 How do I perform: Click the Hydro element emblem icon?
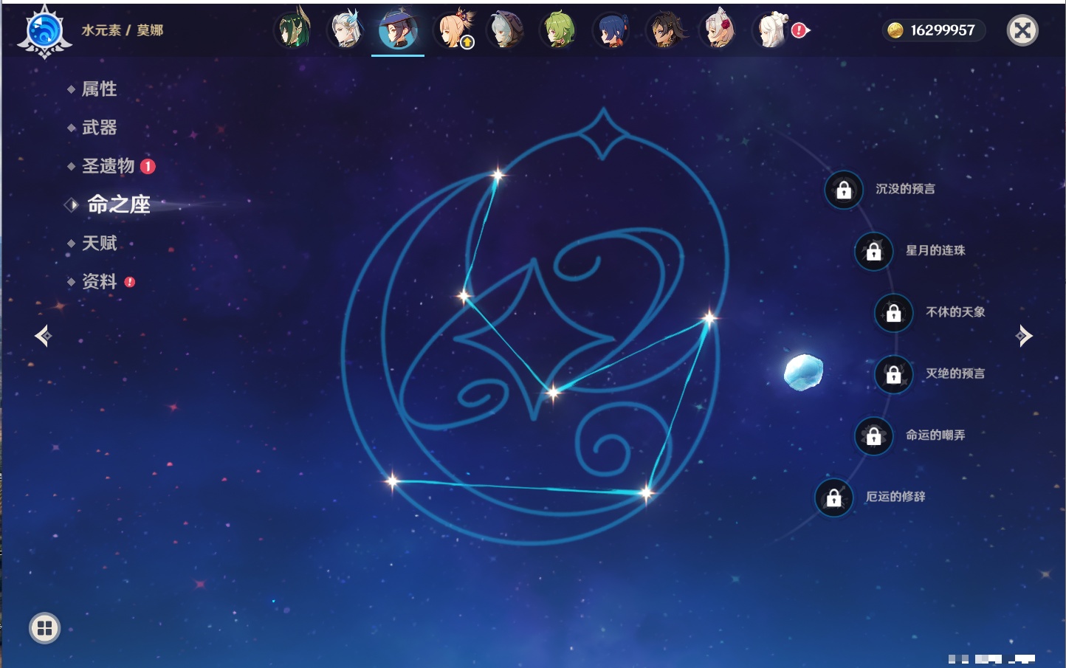[44, 31]
